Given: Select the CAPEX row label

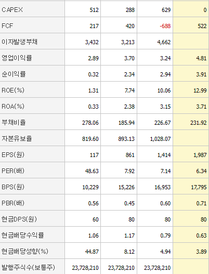Looking at the screenshot, I should coord(12,10).
